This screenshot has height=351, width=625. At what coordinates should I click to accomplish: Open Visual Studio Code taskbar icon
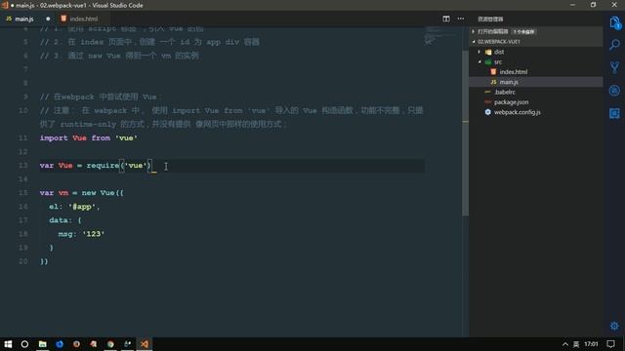pyautogui.click(x=145, y=344)
